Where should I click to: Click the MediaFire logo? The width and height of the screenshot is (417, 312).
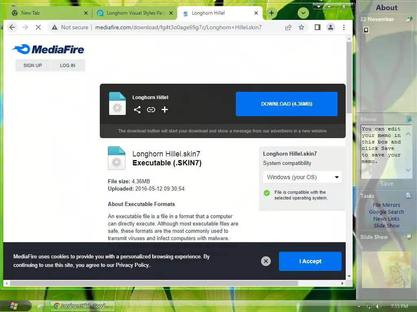48,49
